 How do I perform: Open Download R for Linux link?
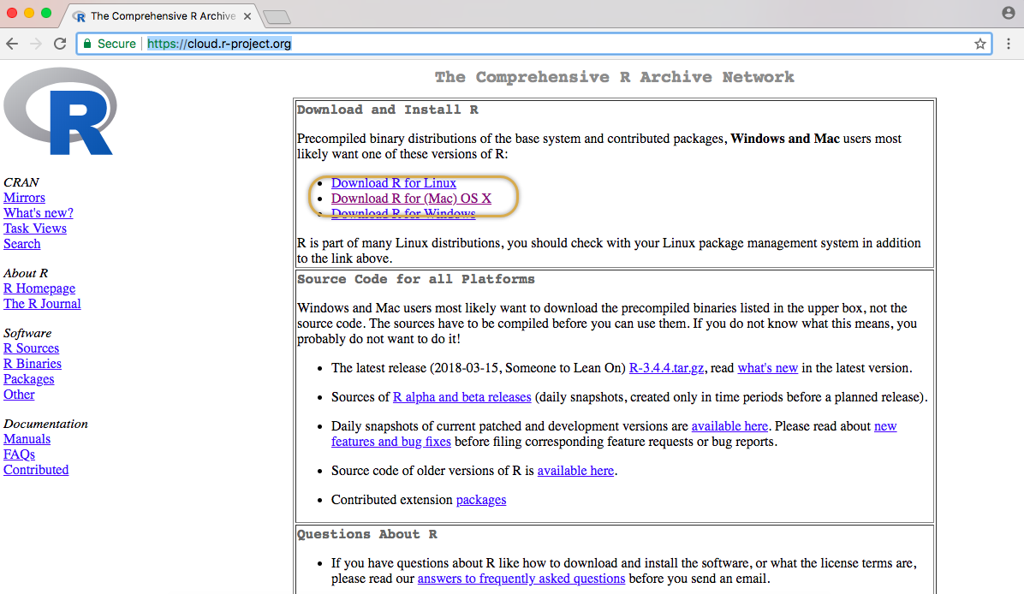tap(394, 183)
